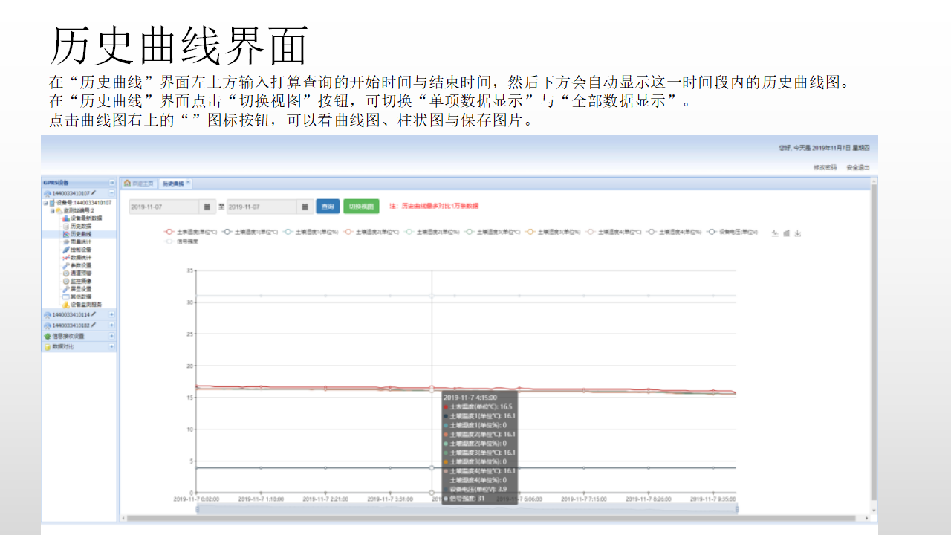Open the end date calendar picker icon
951x535 pixels.
[x=305, y=206]
